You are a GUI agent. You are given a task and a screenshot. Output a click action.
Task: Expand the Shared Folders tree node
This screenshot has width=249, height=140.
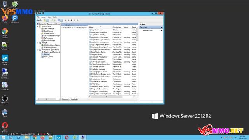point(40,33)
